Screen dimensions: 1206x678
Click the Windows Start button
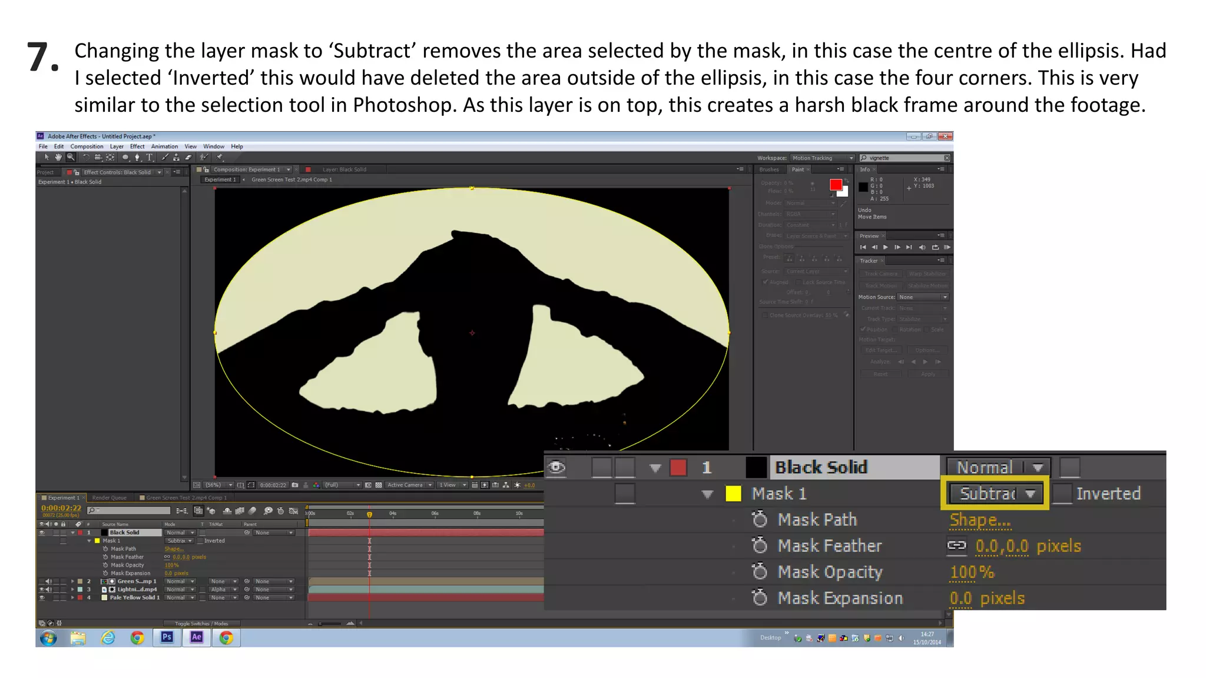point(48,638)
